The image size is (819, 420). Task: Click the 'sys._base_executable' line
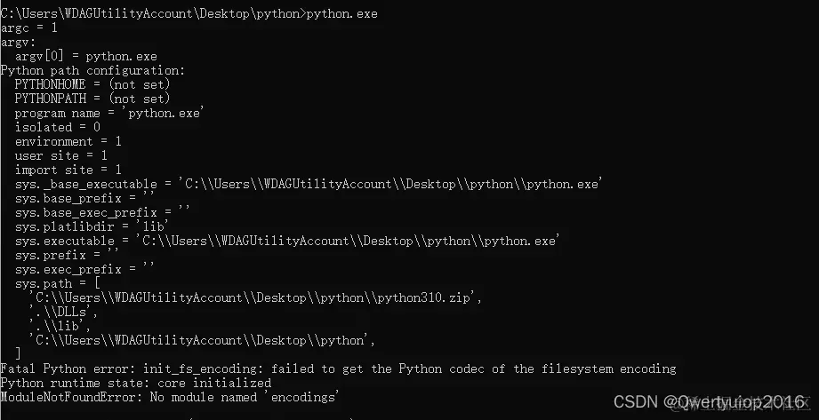(309, 184)
